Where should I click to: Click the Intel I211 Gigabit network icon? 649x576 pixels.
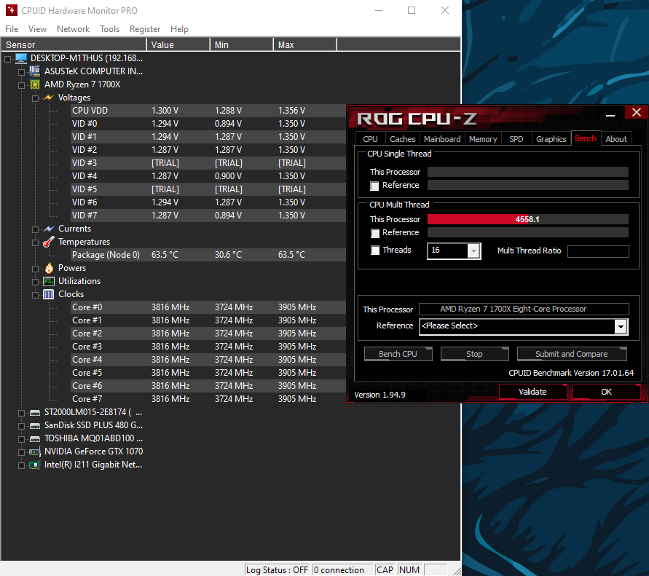tap(35, 465)
